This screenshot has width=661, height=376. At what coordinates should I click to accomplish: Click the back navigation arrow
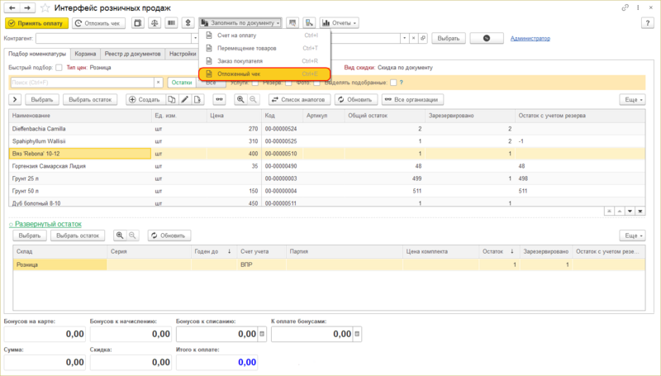click(x=11, y=7)
